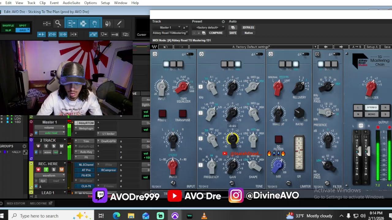Click the BYPASS button
The width and height of the screenshot is (392, 220).
click(248, 28)
